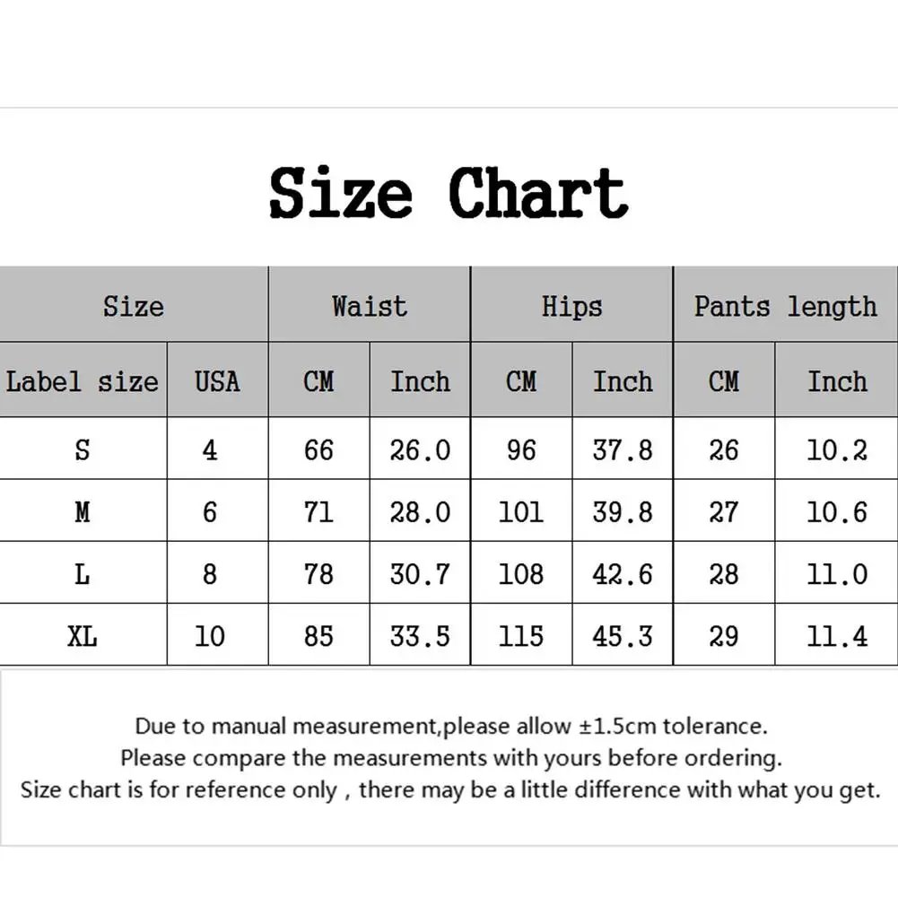Click the manual measurement tolerance note
This screenshot has height=898, width=898.
coord(451,726)
